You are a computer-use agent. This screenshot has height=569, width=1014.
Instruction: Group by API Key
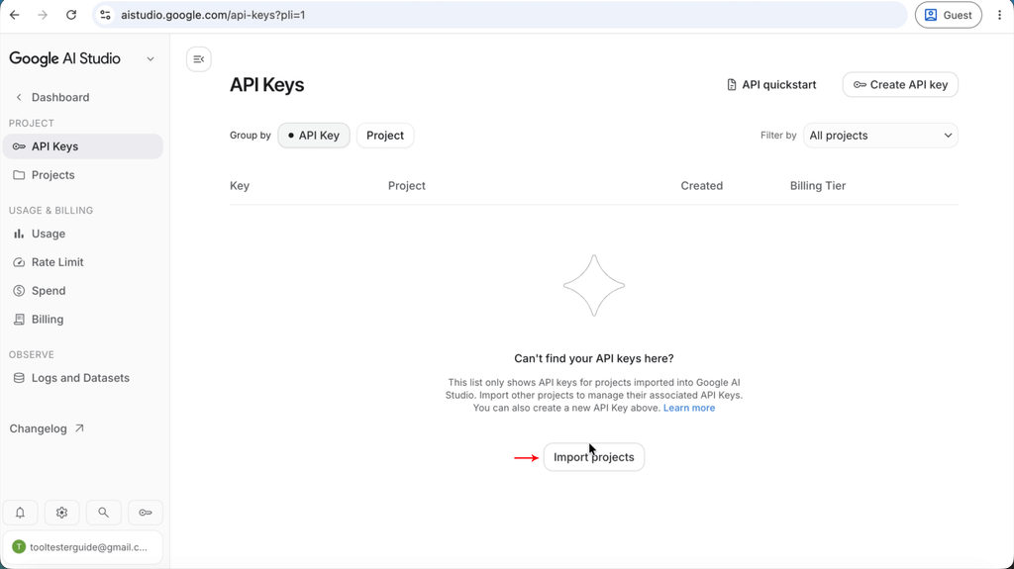(314, 136)
